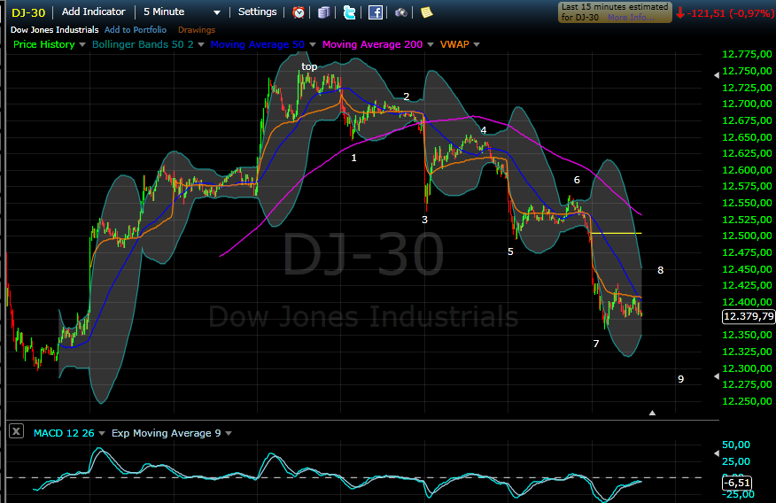
Task: Open the database stack icon
Action: click(x=324, y=12)
